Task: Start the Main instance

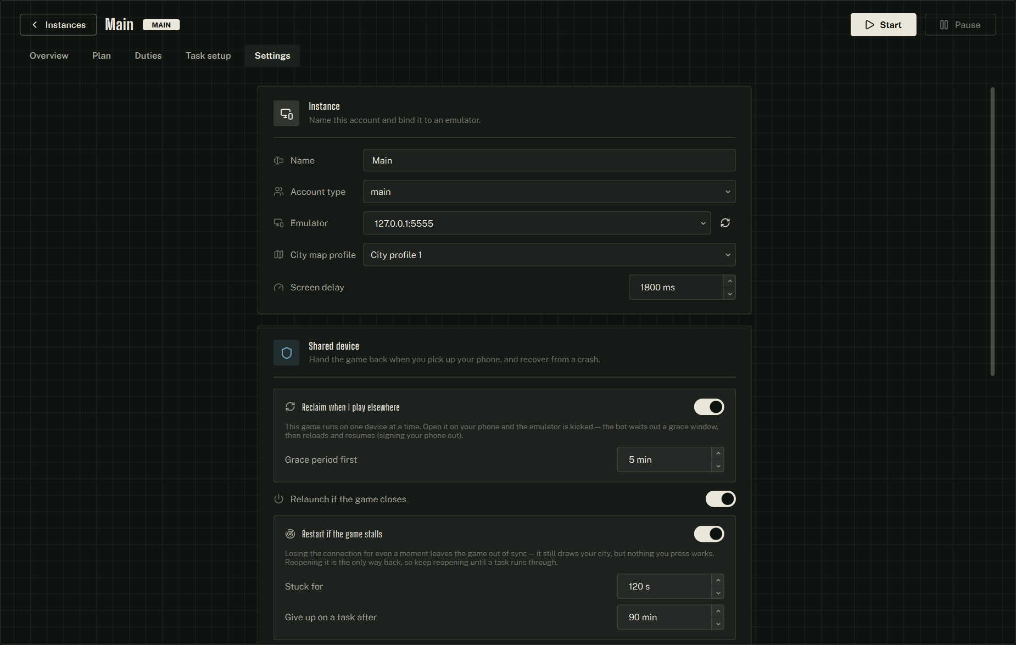Action: tap(883, 25)
